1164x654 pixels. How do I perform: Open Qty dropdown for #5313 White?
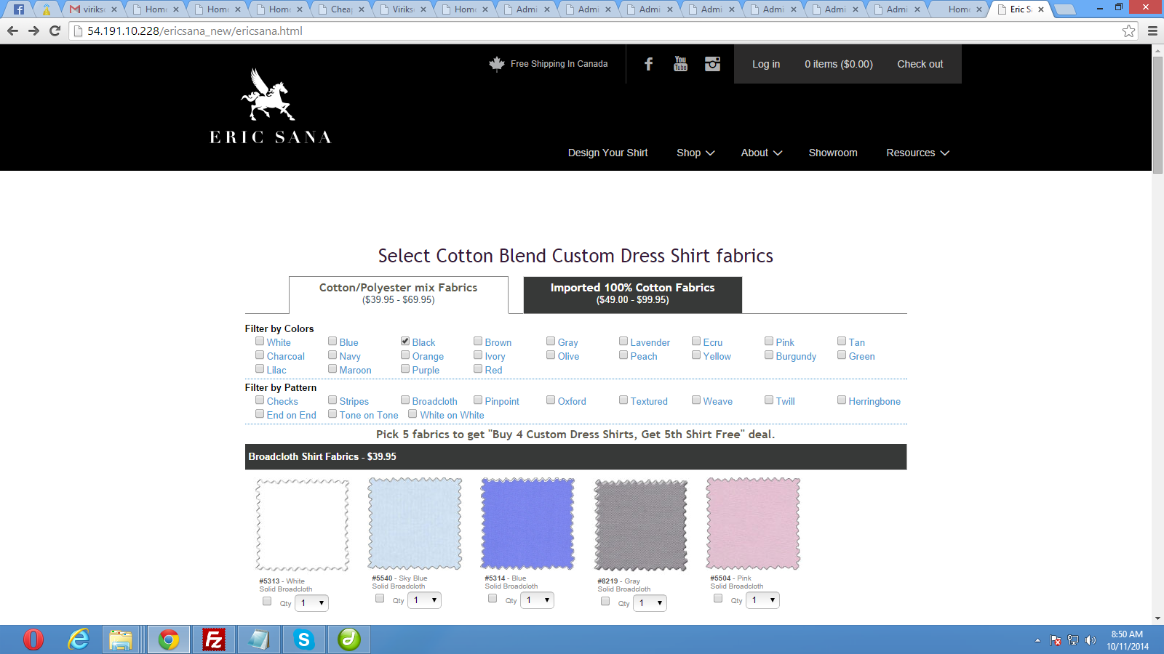(311, 603)
